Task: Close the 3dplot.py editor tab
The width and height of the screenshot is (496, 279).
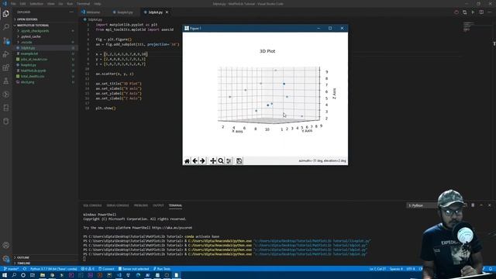Action: point(167,12)
